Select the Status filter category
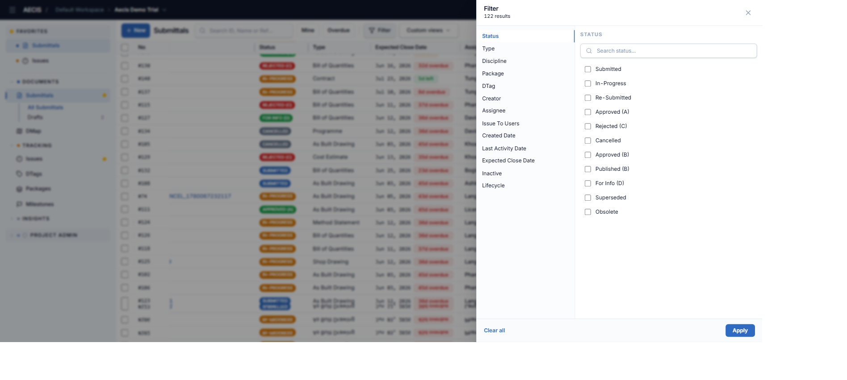Viewport: 847px width, 380px height. (525, 36)
